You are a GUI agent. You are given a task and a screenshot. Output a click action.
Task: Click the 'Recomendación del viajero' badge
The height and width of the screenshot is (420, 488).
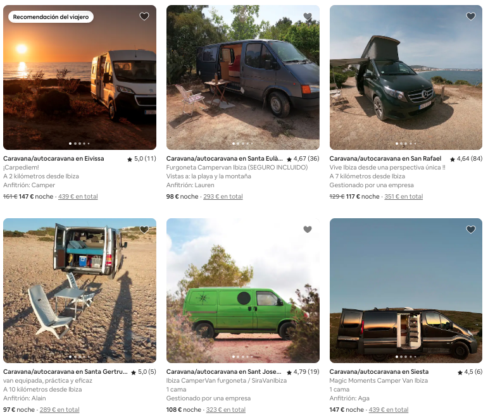tap(51, 17)
